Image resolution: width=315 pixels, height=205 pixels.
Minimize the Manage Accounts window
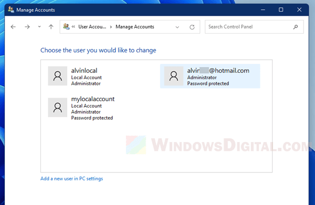263,9
